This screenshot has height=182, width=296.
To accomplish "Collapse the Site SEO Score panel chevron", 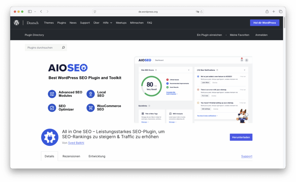I will (x=188, y=70).
